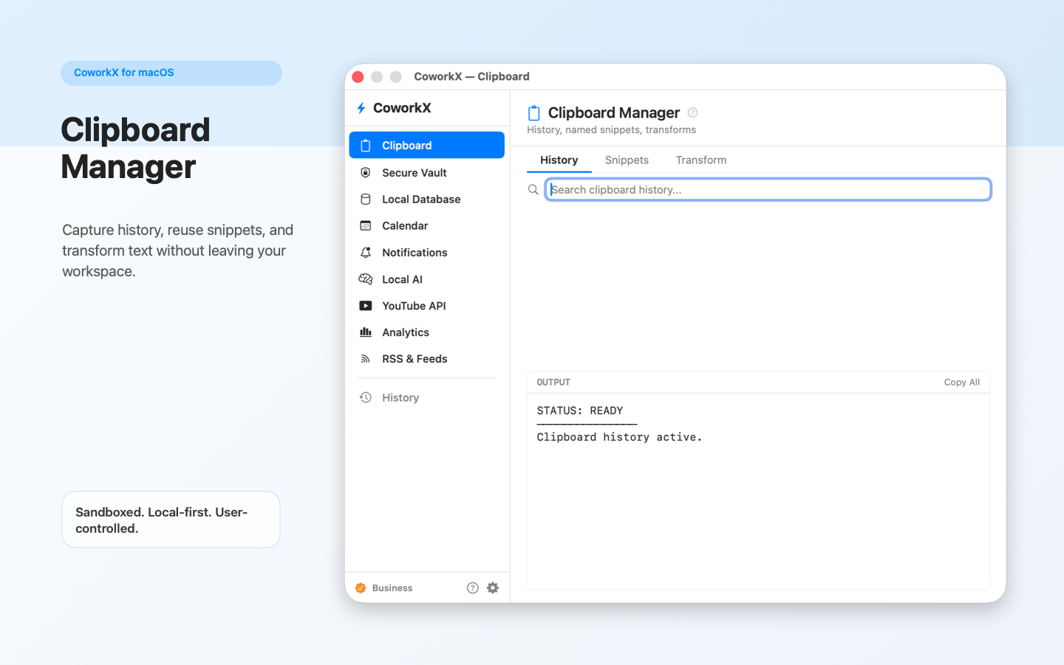This screenshot has width=1064, height=665.
Task: Click the clipboard icon beside Clipboard Manager title
Action: 533,113
